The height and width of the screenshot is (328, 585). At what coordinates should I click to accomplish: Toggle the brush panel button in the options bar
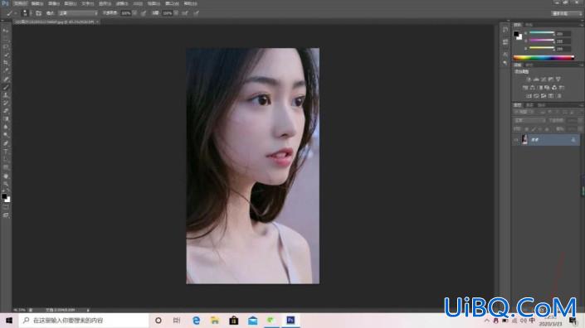[38, 13]
